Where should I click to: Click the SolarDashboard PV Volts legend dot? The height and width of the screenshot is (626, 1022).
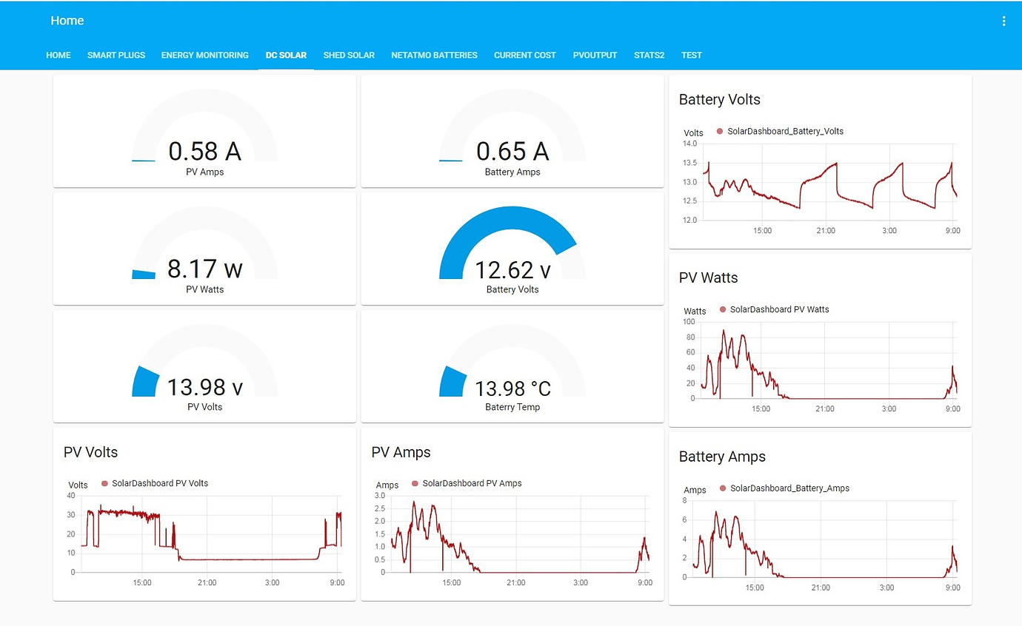[x=106, y=482]
